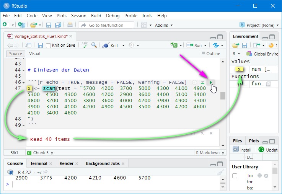Clear the chunk output with X

pos(211,133)
